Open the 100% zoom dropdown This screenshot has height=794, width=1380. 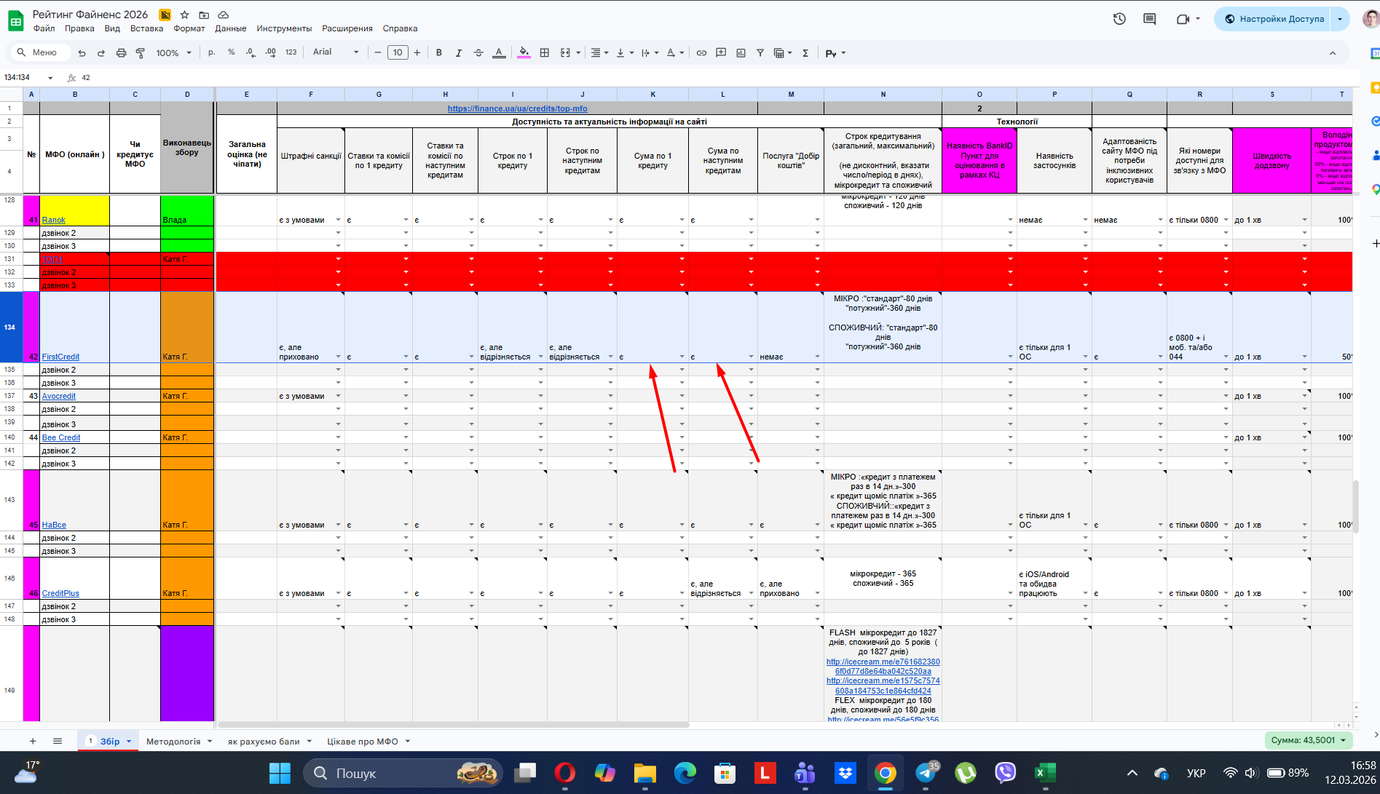click(x=173, y=53)
